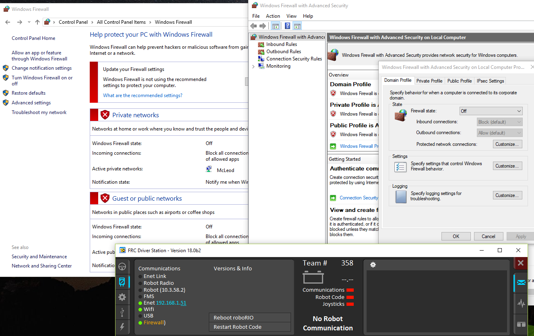Click the Monitoring tree node icon
Image resolution: width=534 pixels, height=336 pixels.
[261, 66]
